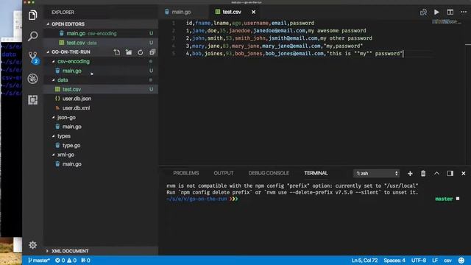Switch to the PROBLEMS panel tab
The image size is (471, 265).
[x=186, y=173]
